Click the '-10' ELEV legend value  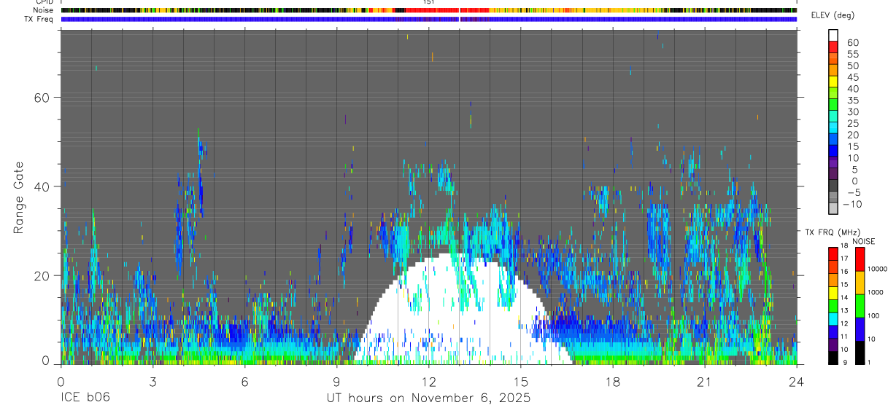[853, 205]
